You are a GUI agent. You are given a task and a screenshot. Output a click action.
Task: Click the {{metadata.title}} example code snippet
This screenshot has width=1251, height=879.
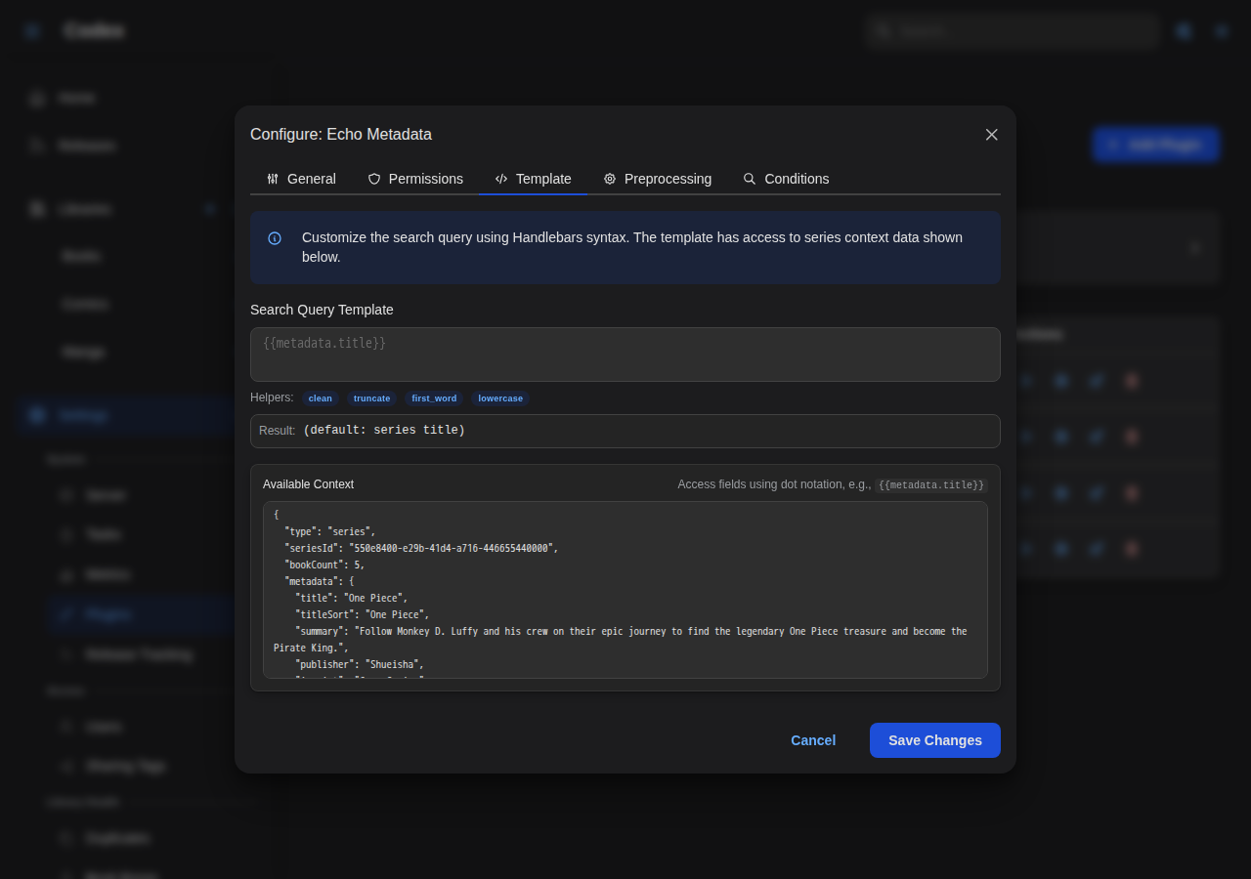[930, 485]
